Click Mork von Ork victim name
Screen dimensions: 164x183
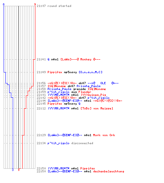(x=104, y=135)
